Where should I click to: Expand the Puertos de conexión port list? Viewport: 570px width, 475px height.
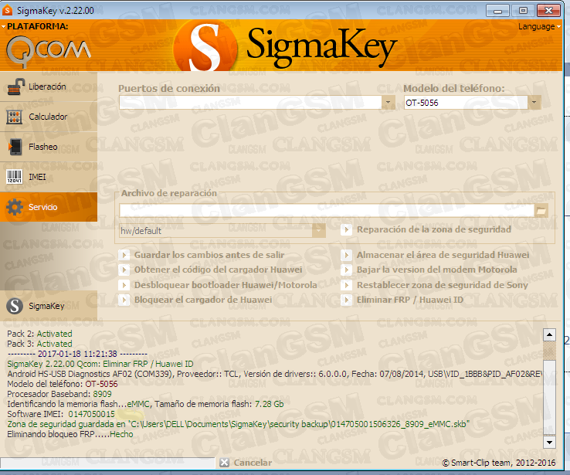click(x=388, y=103)
